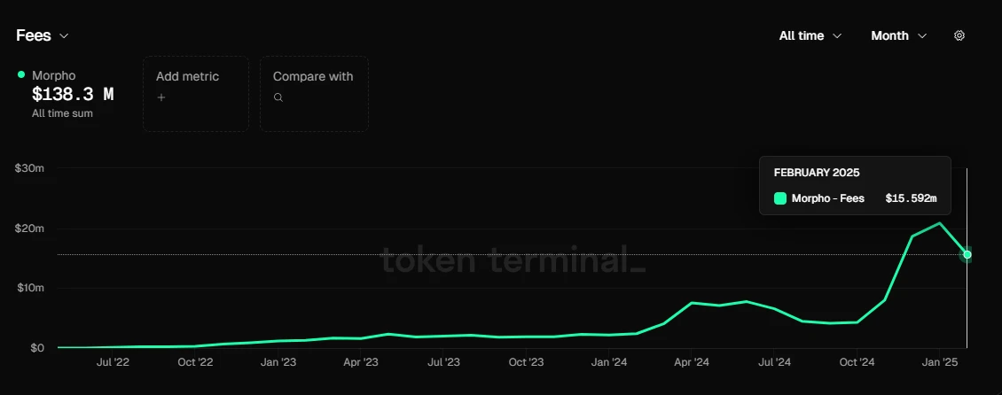Screen dimensions: 1002x395
Task: Click the Morpho project label
Action: click(54, 75)
